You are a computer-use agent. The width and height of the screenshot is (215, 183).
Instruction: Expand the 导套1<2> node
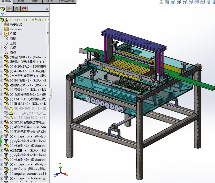(x=2, y=90)
